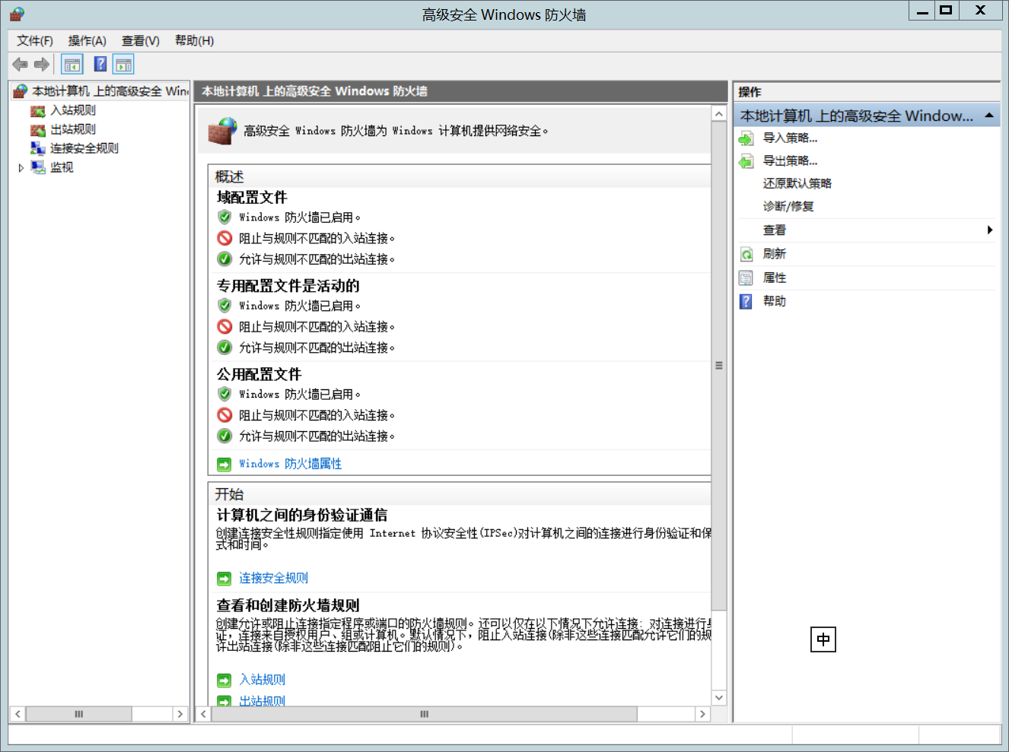
Task: Toggle the show/hide console tree toolbar icon
Action: (72, 65)
